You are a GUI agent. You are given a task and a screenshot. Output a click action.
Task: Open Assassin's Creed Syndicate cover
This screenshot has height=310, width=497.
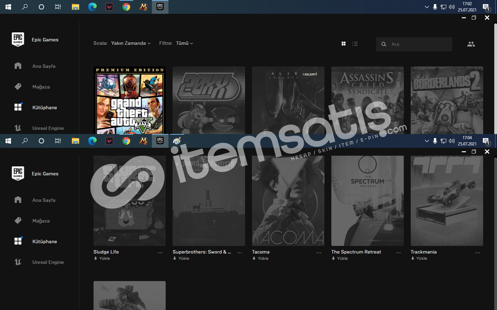[368, 100]
